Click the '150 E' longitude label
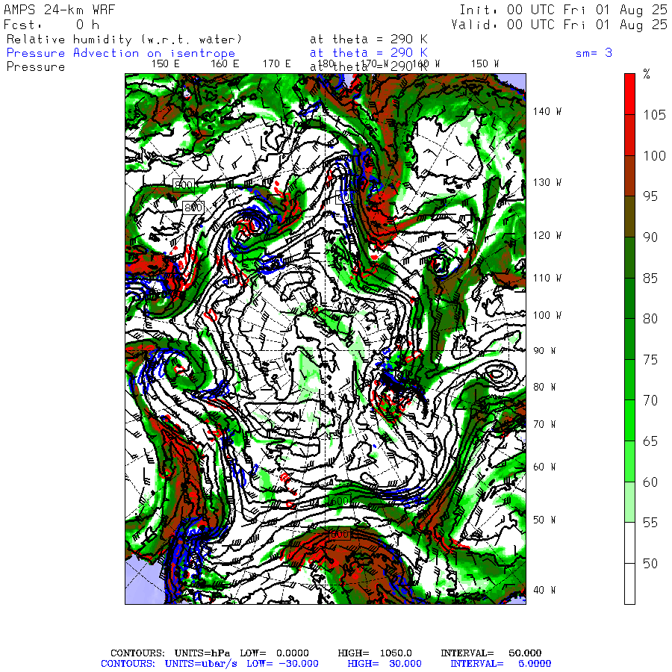672x672 pixels. [166, 64]
